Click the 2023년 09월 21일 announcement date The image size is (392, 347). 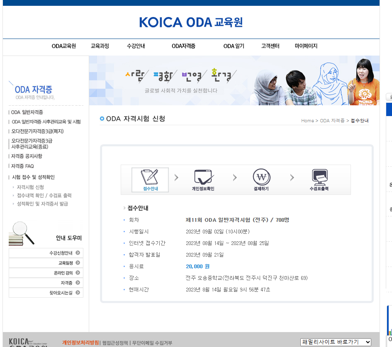coord(205,255)
